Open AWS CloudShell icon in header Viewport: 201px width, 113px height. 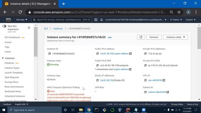[96, 20]
